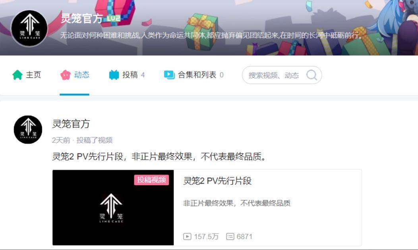Click the play count icon beside 157.5万

[x=187, y=236]
